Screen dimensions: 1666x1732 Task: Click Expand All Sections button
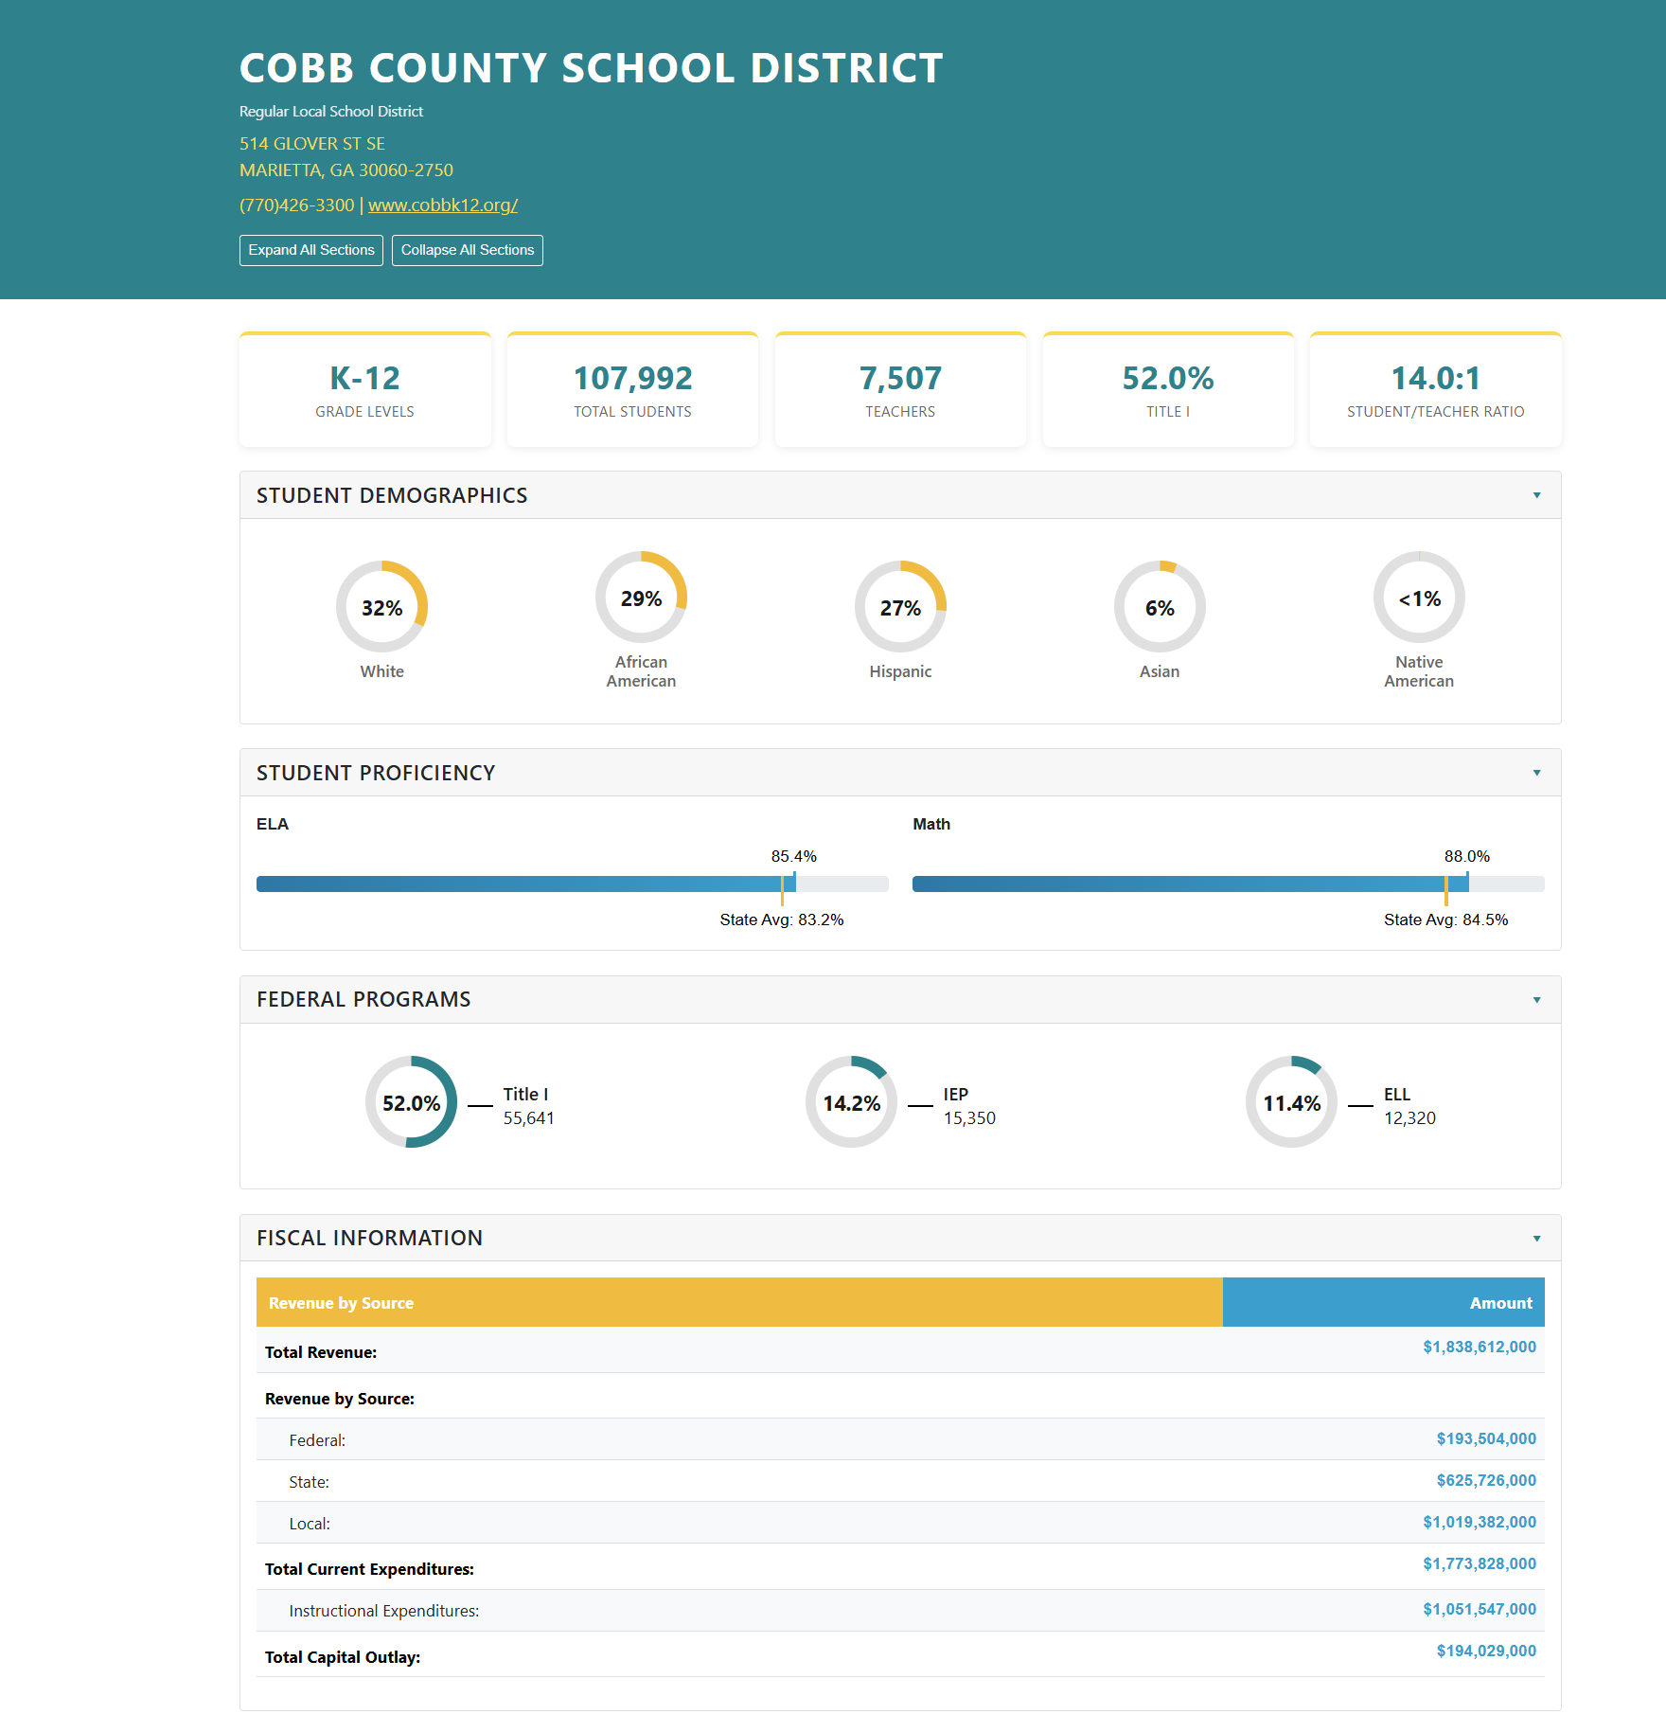(x=311, y=250)
